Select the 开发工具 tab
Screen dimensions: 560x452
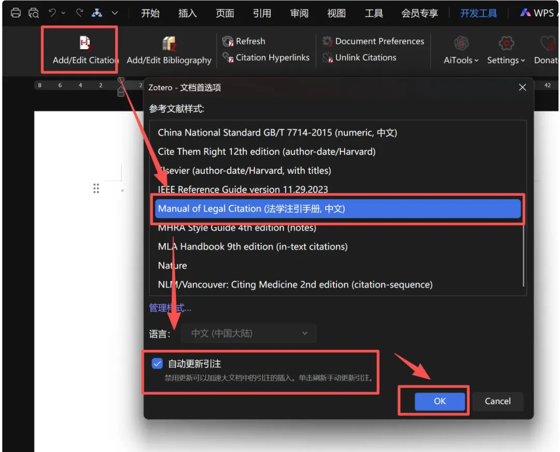tap(479, 13)
